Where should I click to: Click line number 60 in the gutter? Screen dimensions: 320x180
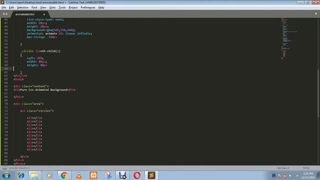(x=6, y=69)
